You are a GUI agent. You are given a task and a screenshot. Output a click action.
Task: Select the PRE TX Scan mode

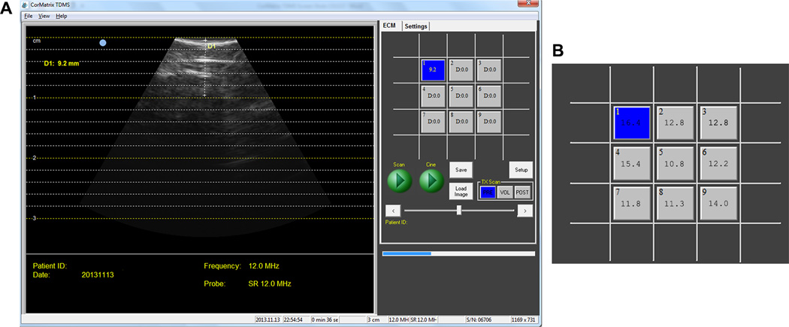(488, 192)
